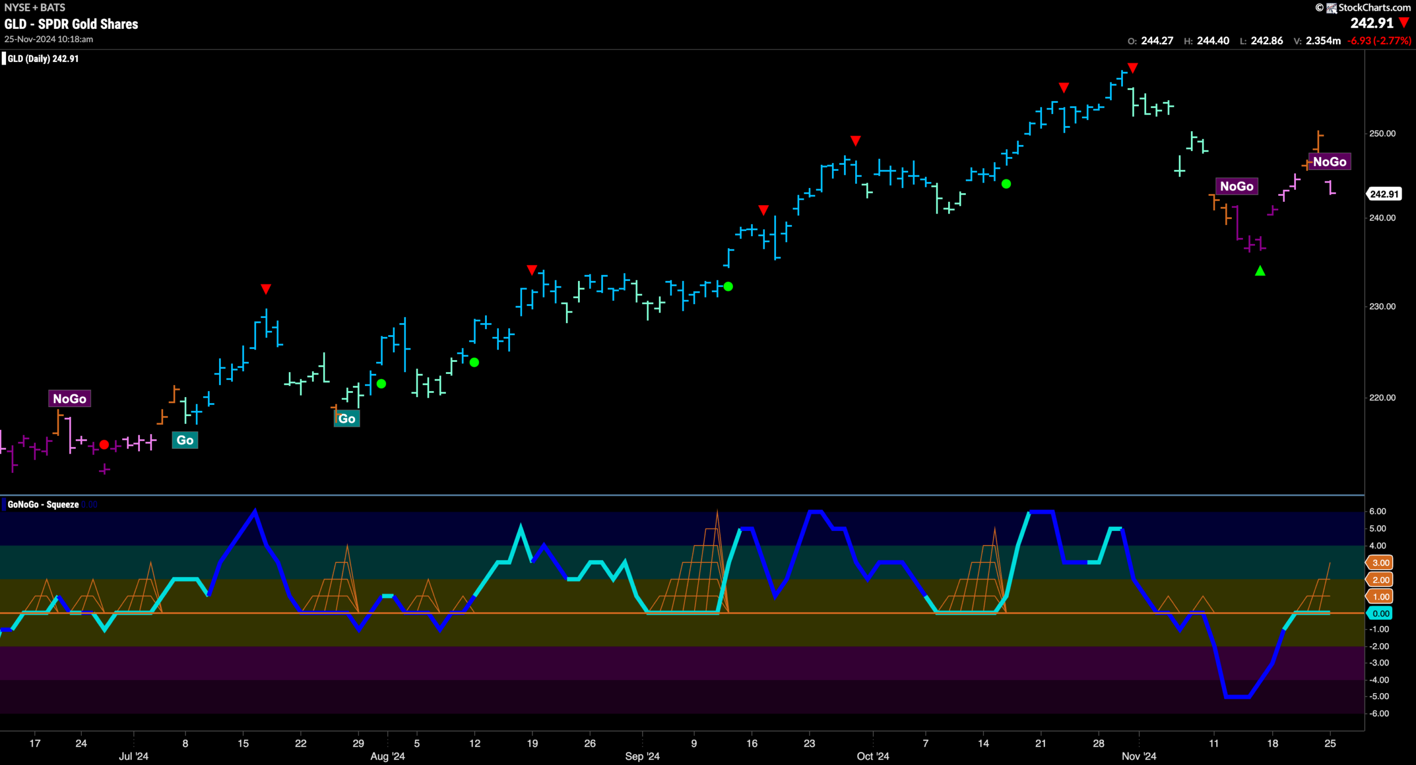
Task: Select the rightmost NoGo label near 25 Nov
Action: [x=1330, y=162]
